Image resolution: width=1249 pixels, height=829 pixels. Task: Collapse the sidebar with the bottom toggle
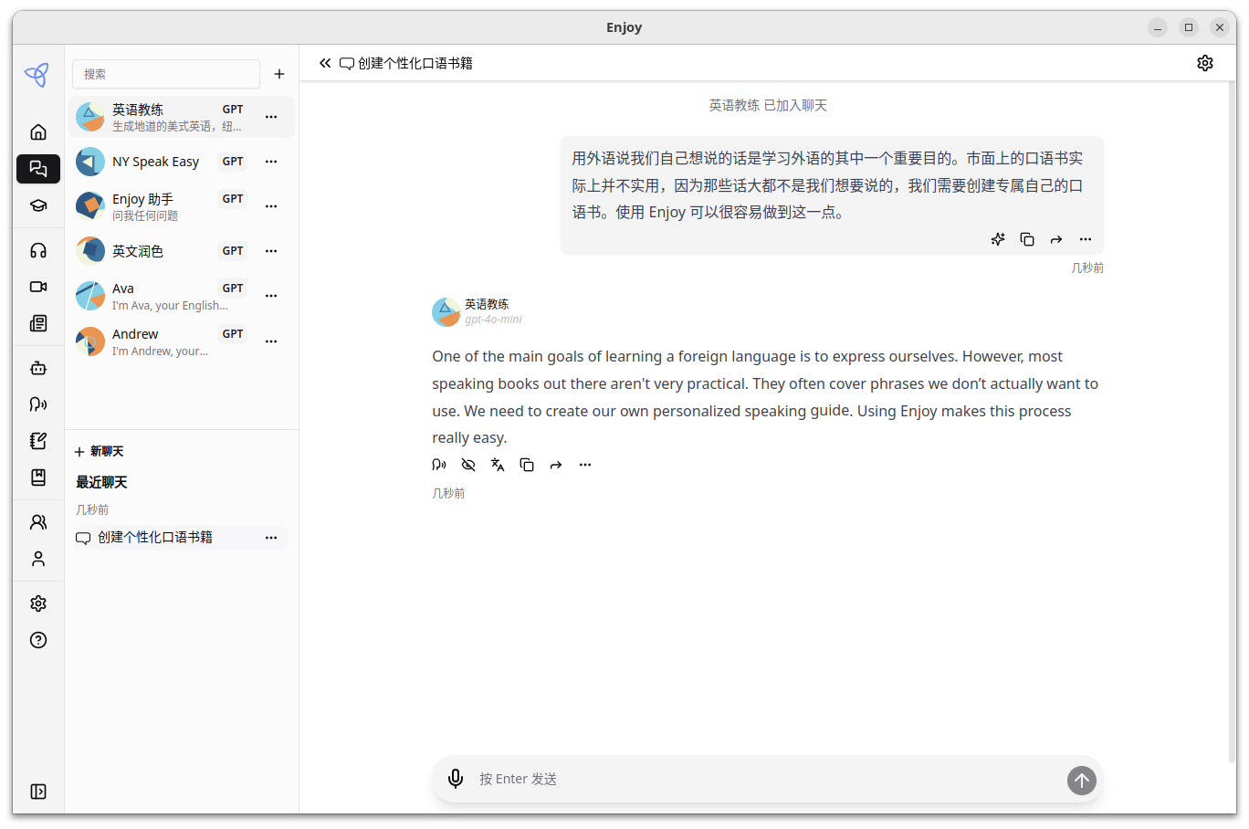tap(37, 792)
